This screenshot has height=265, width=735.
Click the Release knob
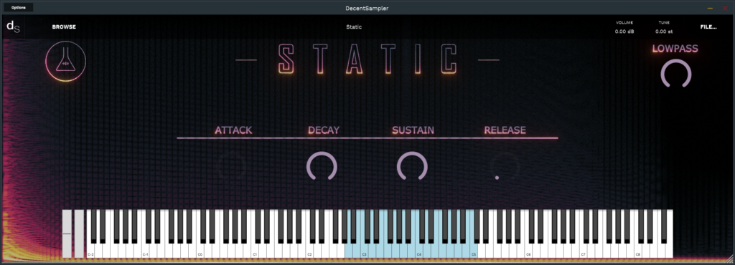coord(505,167)
